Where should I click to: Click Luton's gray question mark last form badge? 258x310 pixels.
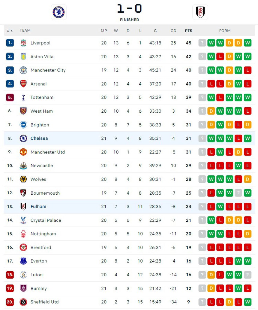tap(247, 275)
